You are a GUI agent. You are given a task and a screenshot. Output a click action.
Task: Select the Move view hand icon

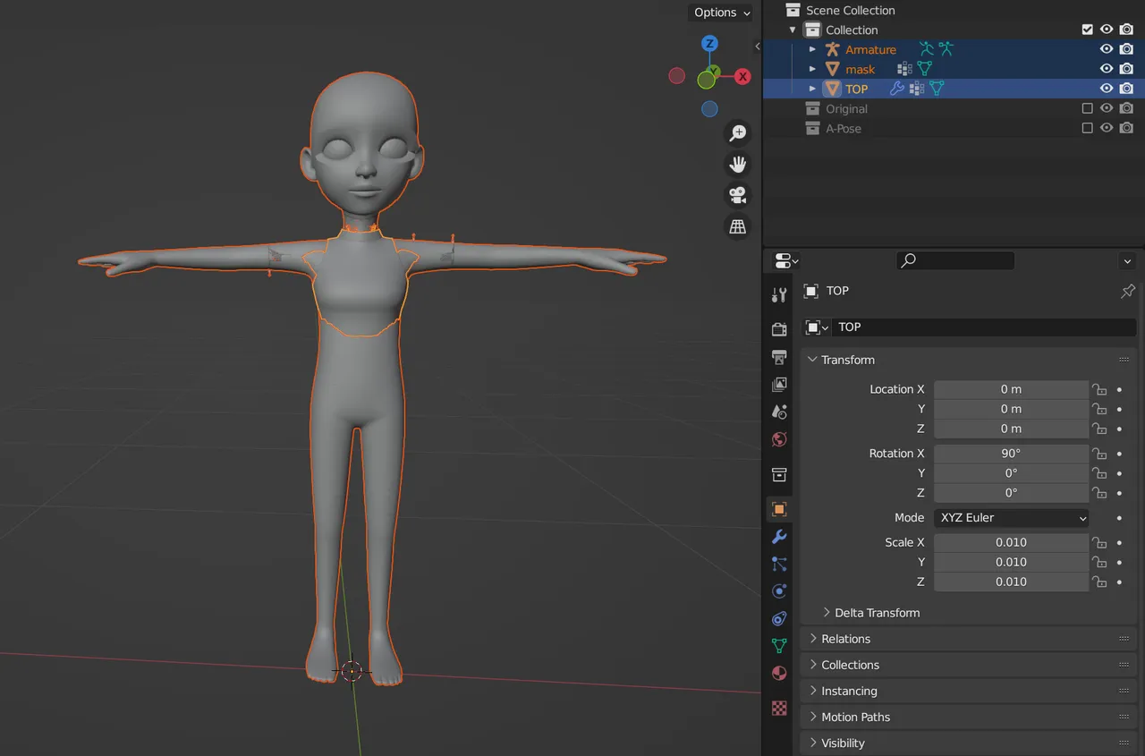pos(737,164)
